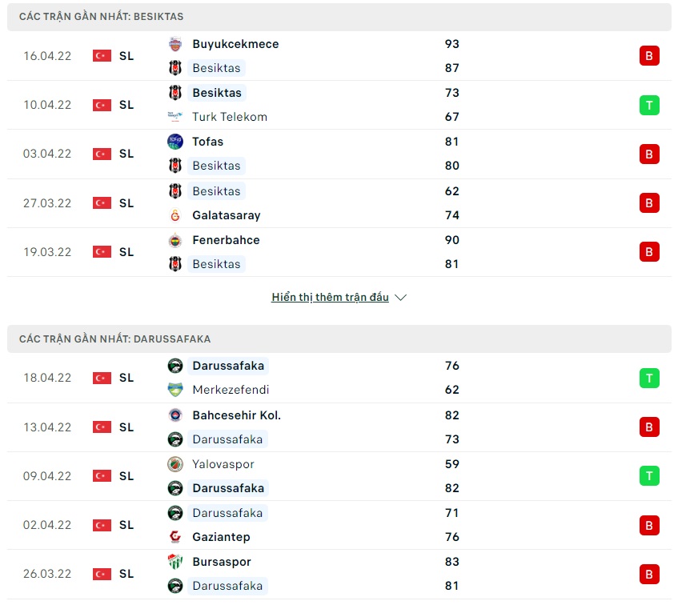Click the Bahcesehir Kol. team logo
674x605 pixels.
tap(175, 415)
